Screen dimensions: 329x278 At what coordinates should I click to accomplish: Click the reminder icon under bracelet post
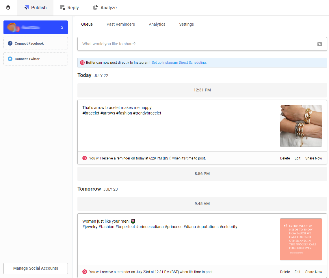(x=85, y=158)
